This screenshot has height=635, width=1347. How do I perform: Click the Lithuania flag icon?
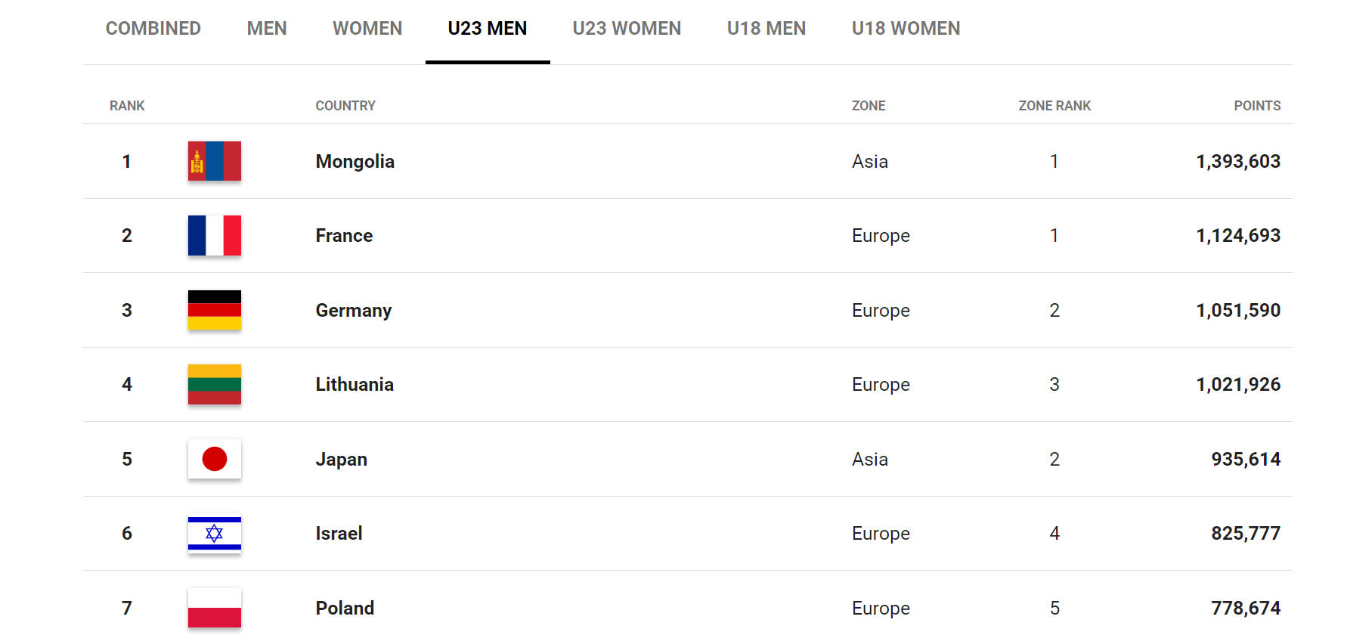point(215,384)
